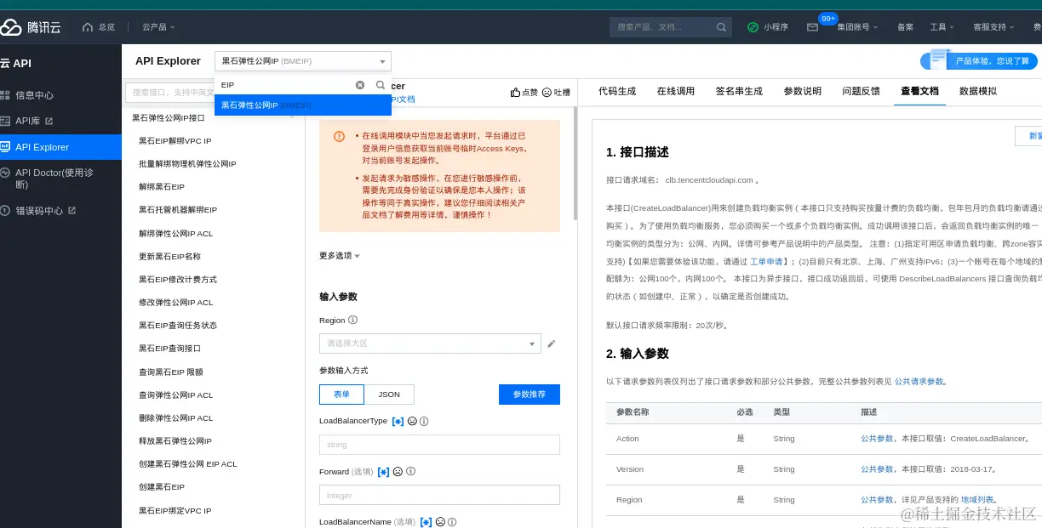
Task: Click sad-face icon next to LoadBalancerType
Action: point(412,421)
